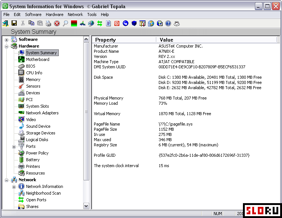The height and width of the screenshot is (218, 282).
Task: Click the Value column header
Action: (217, 40)
